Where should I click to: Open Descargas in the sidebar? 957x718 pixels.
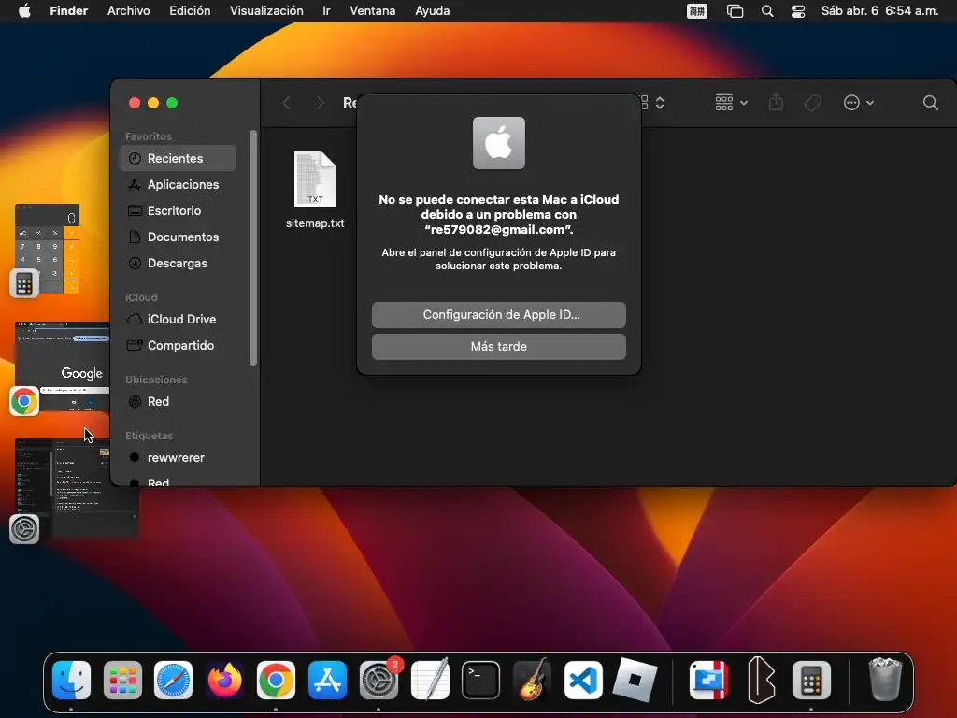click(178, 263)
